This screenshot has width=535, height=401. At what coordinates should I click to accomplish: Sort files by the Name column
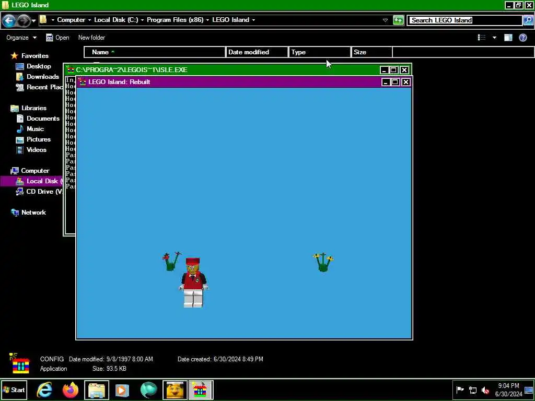pyautogui.click(x=155, y=52)
